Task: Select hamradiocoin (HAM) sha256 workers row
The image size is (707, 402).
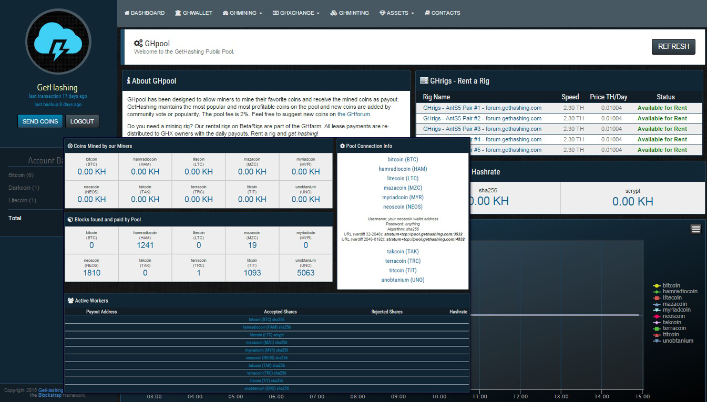Action: (x=267, y=327)
